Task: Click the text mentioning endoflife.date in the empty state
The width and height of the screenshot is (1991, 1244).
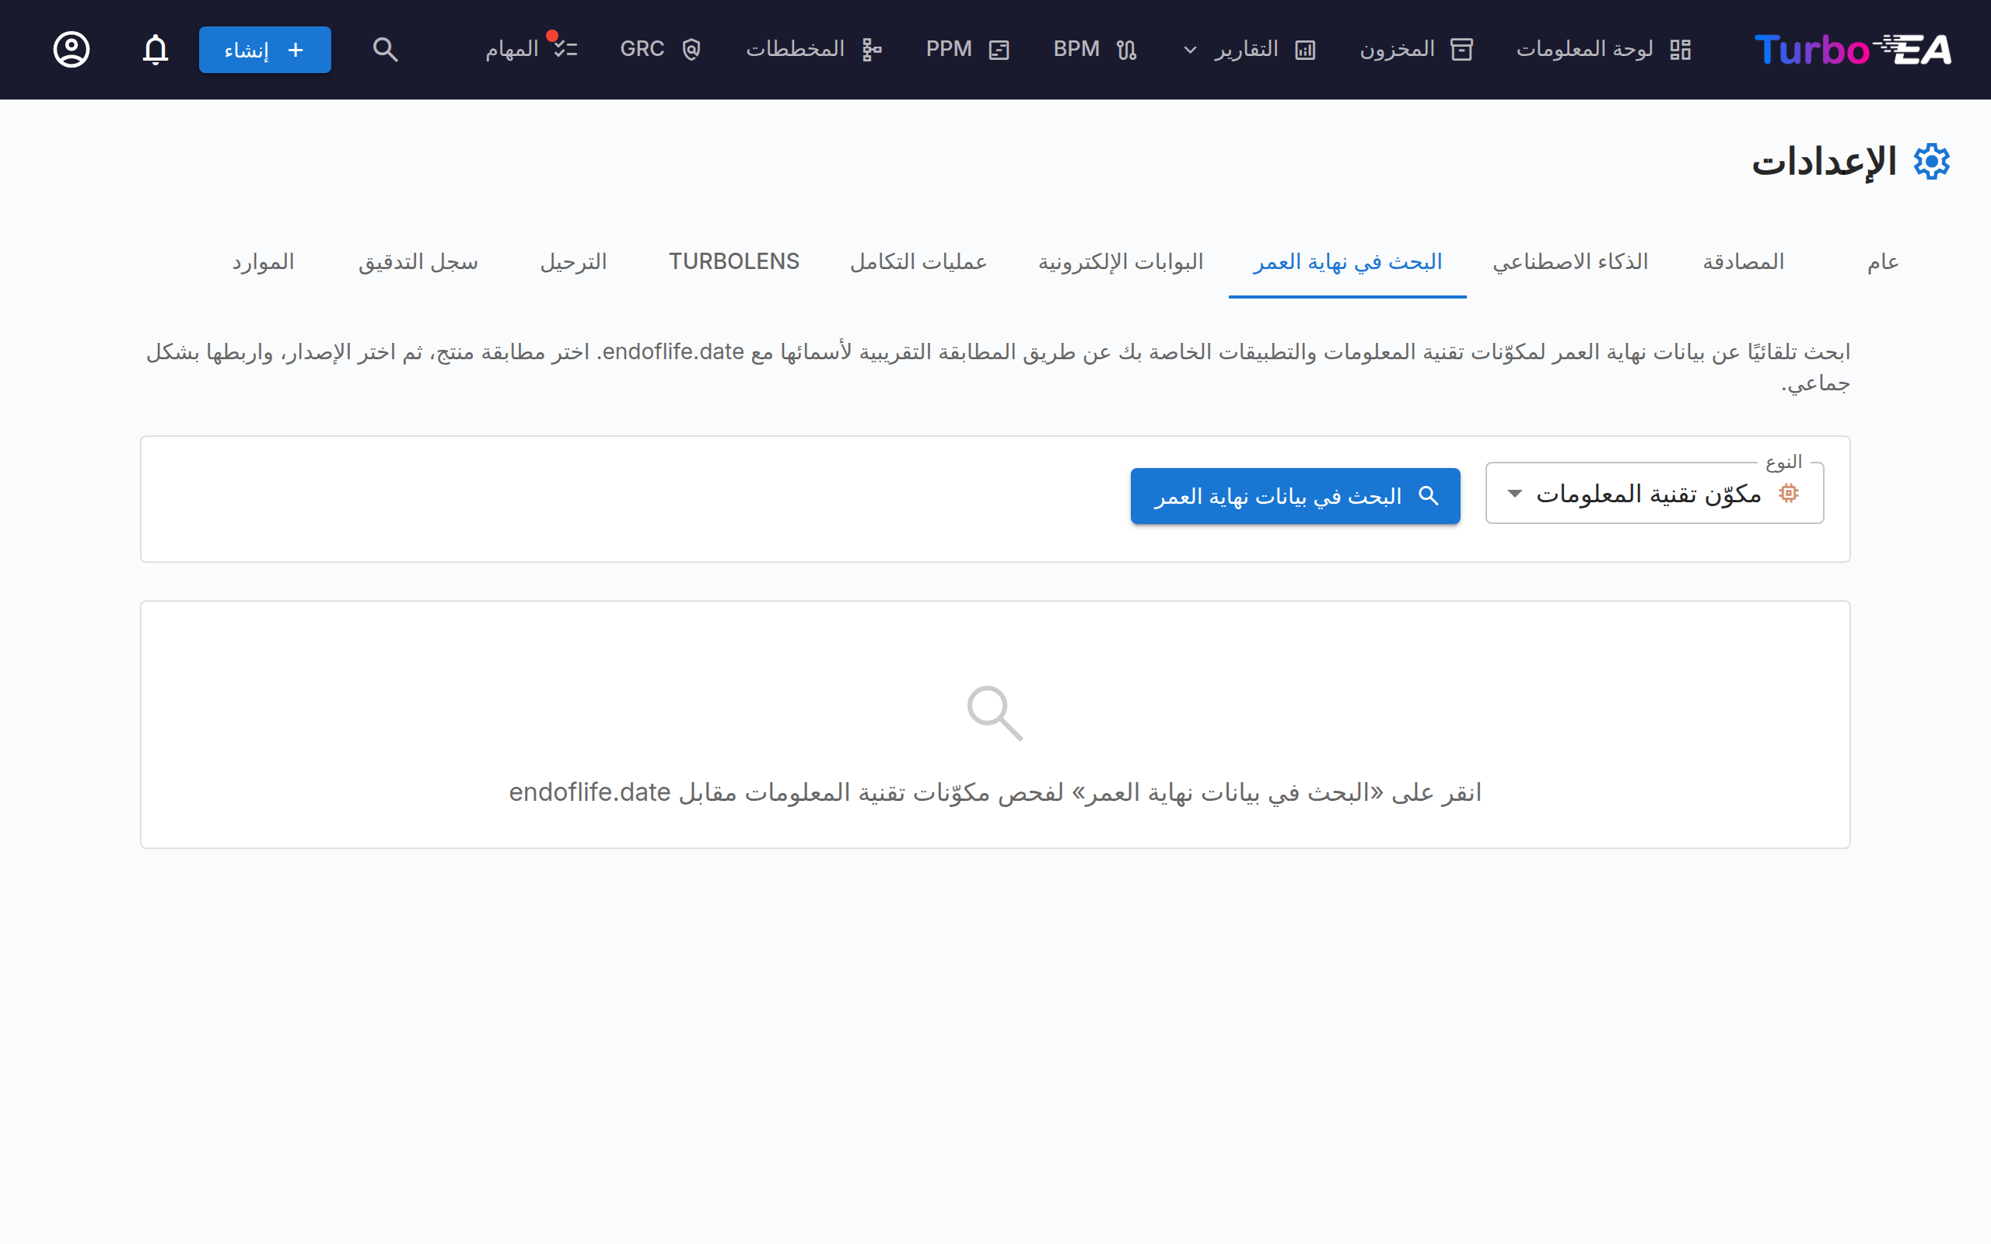Action: point(995,792)
